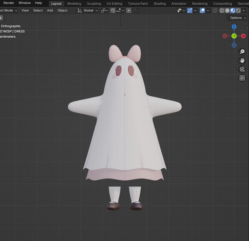
Task: Switch to the Sculpting workspace tab
Action: tap(94, 3)
